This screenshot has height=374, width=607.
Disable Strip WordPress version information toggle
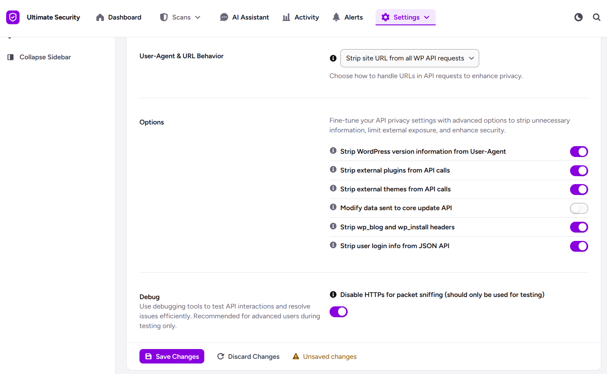coord(579,152)
